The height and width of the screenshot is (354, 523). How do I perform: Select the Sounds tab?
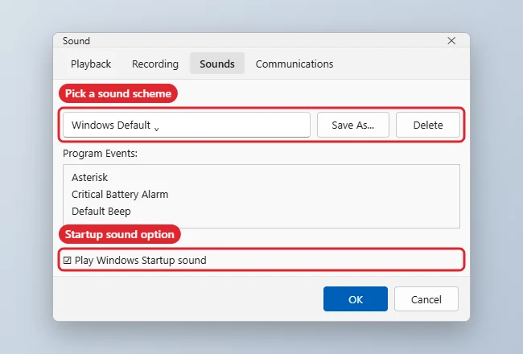217,64
